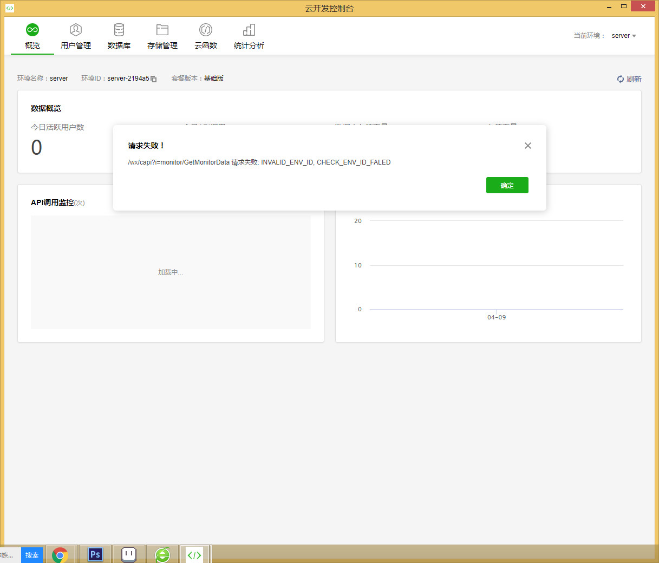The image size is (659, 563).
Task: Open Google Chrome from the taskbar
Action: [x=60, y=554]
